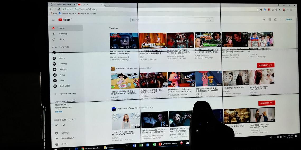Play Jason Mraz More Than Friends thumbnail
Image resolution: width=301 pixels, height=150 pixels.
(x=262, y=115)
